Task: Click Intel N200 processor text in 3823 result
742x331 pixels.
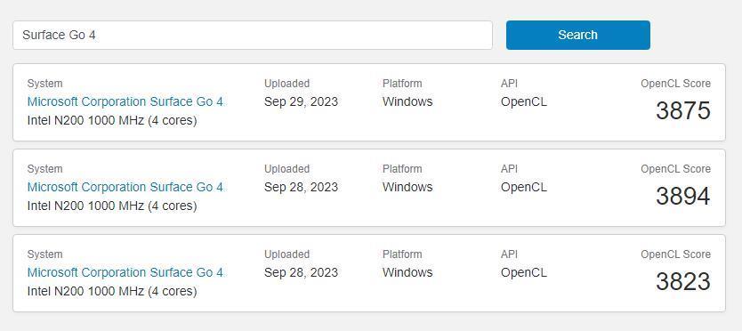Action: pyautogui.click(x=112, y=291)
